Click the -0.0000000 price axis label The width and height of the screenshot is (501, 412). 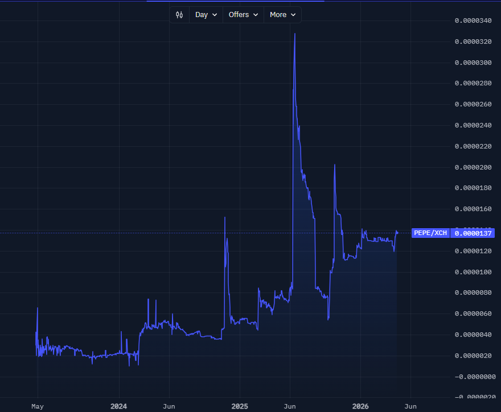pos(475,377)
